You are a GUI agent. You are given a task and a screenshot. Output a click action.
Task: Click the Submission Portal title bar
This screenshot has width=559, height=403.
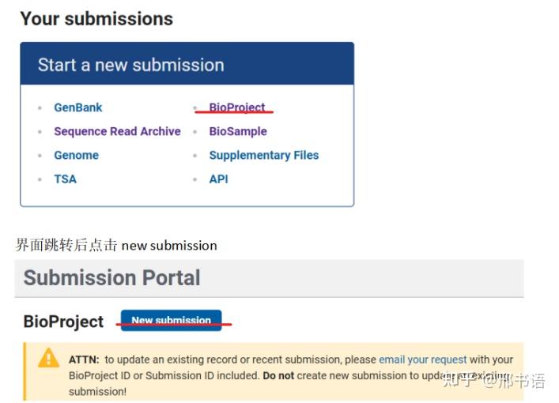tap(111, 278)
